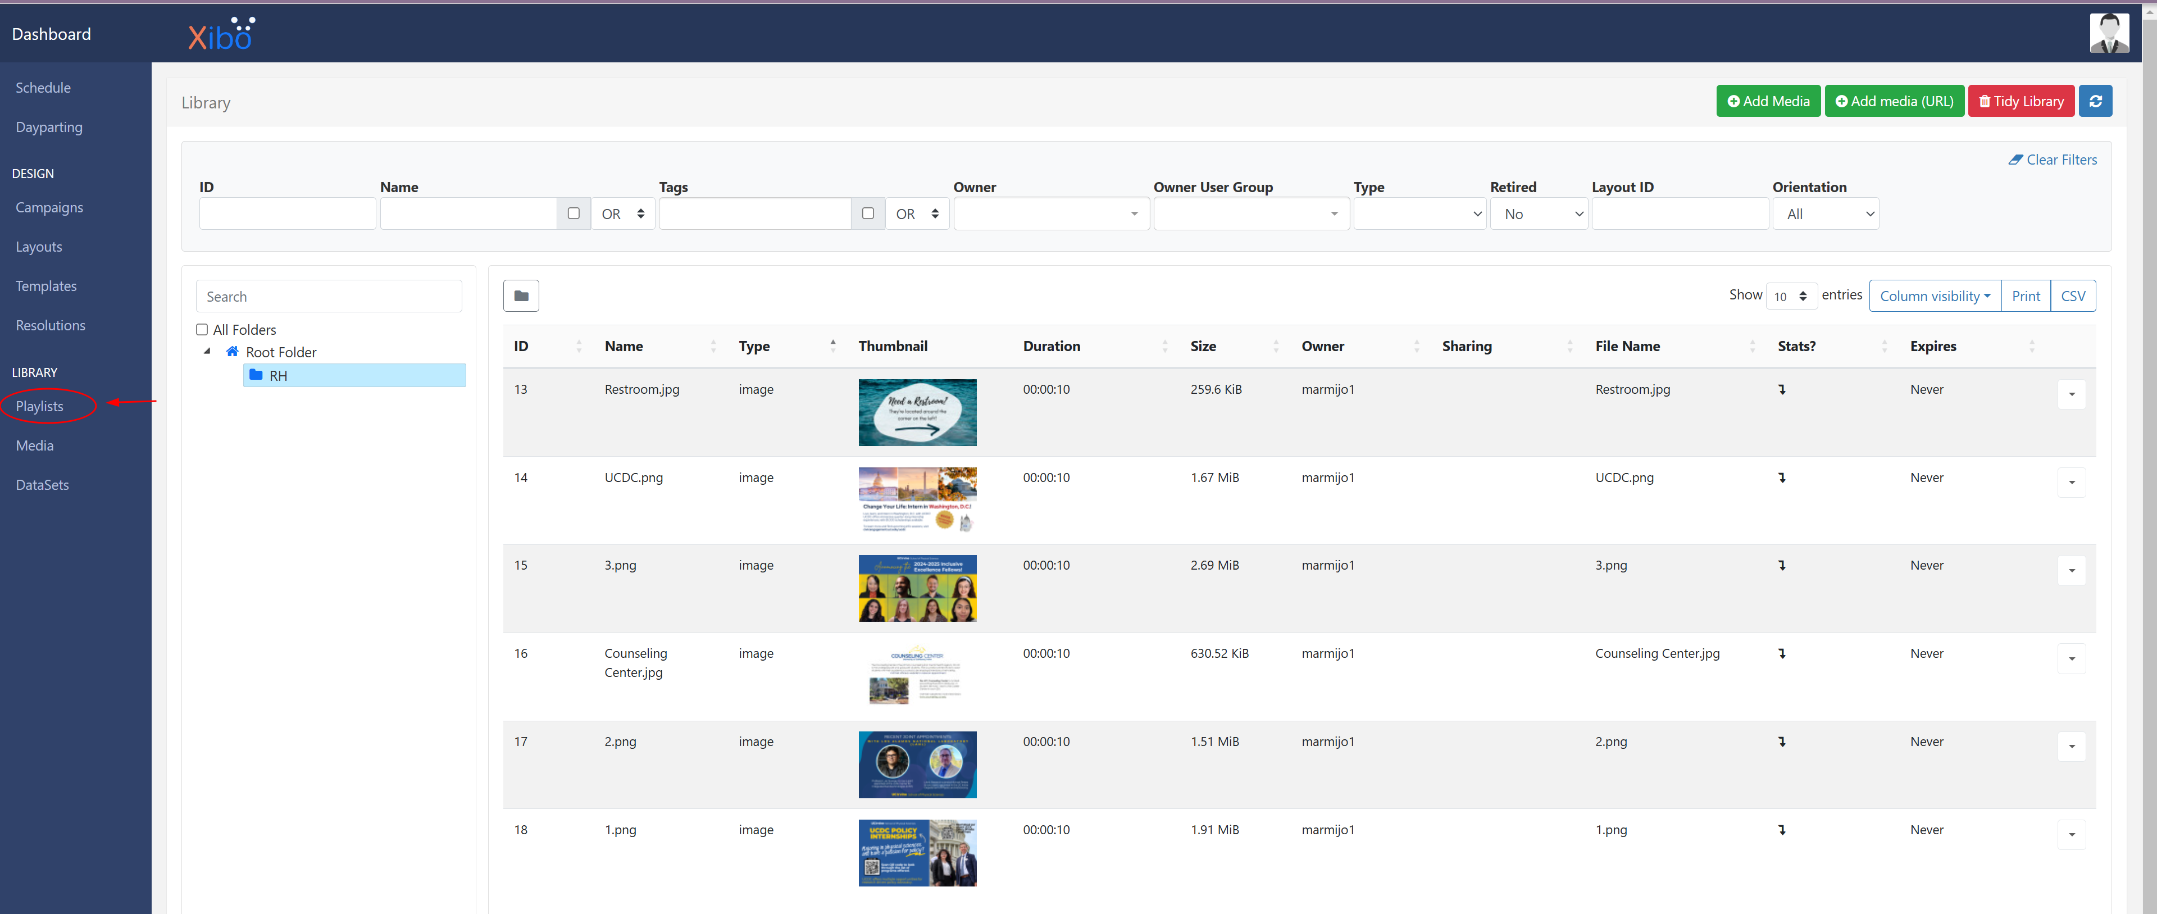The image size is (2157, 914).
Task: Click the Root Folder home icon
Action: 233,352
